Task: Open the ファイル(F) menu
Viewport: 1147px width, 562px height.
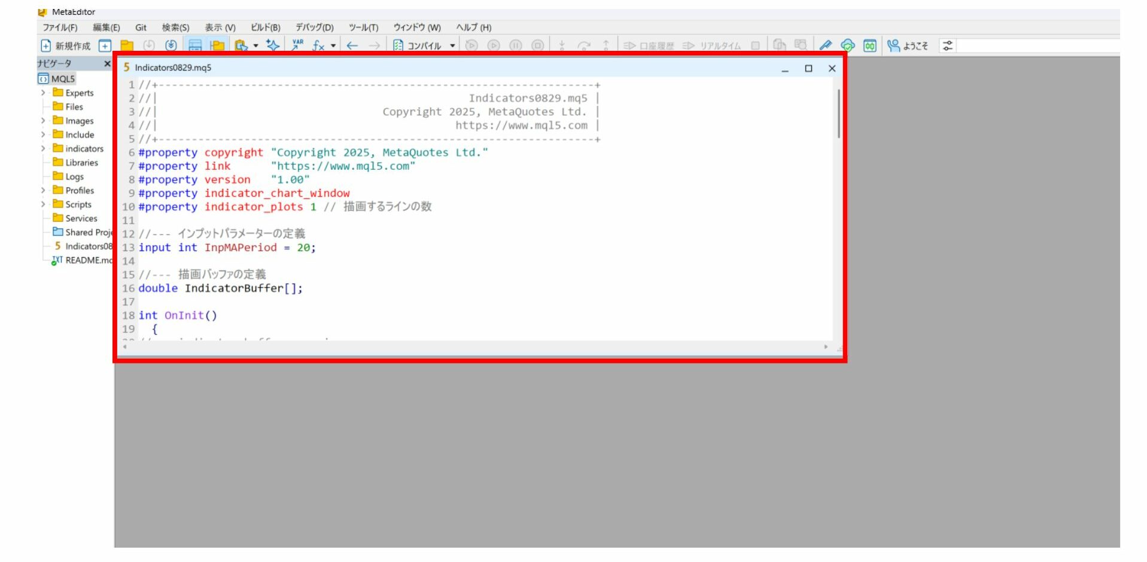Action: point(60,28)
